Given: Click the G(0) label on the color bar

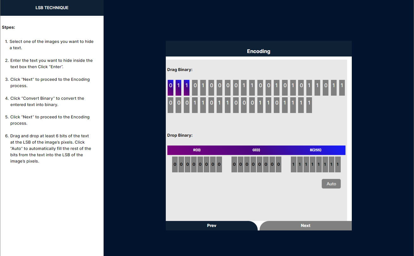Looking at the screenshot, I should [256, 150].
